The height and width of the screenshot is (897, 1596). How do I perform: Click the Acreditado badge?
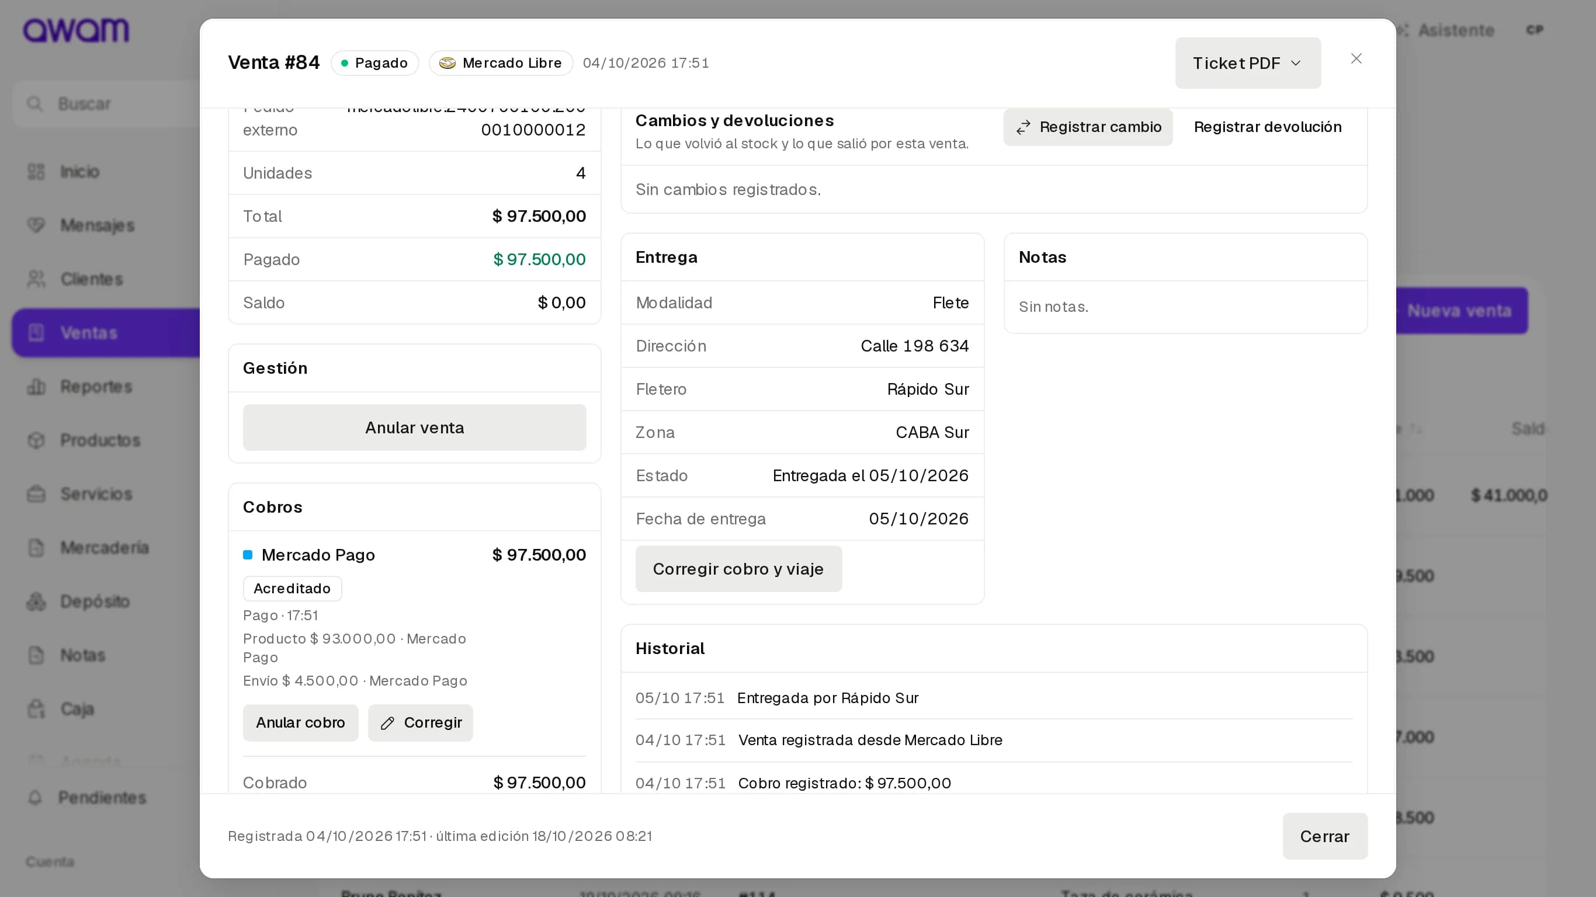[x=293, y=589]
